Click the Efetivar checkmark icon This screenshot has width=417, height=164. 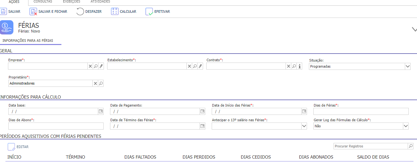pyautogui.click(x=149, y=12)
